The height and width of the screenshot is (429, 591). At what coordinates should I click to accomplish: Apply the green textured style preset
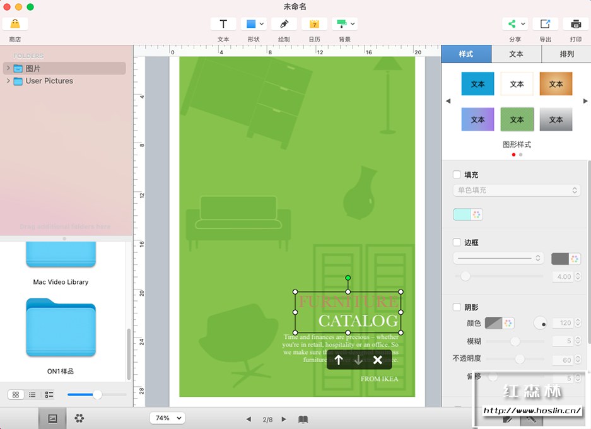(517, 119)
